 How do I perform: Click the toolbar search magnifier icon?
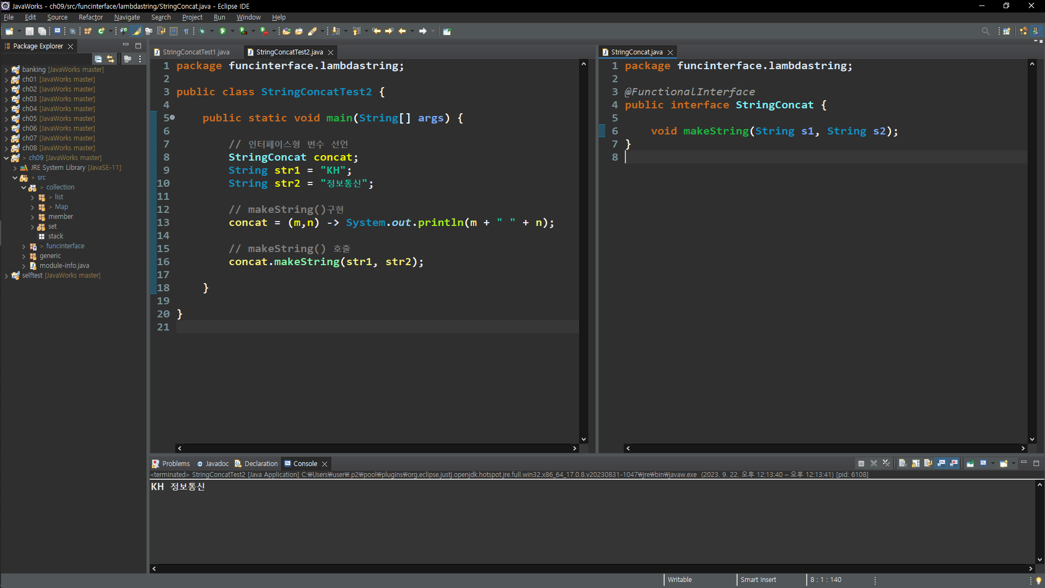(985, 31)
